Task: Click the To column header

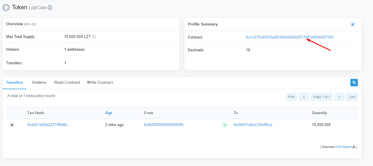Action: (x=236, y=113)
